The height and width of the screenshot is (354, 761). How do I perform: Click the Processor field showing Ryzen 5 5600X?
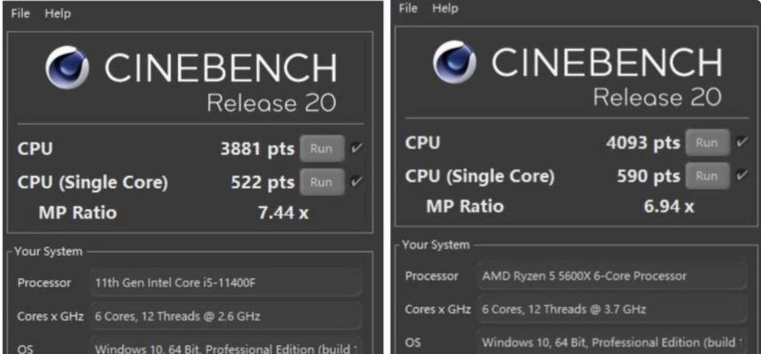[612, 276]
